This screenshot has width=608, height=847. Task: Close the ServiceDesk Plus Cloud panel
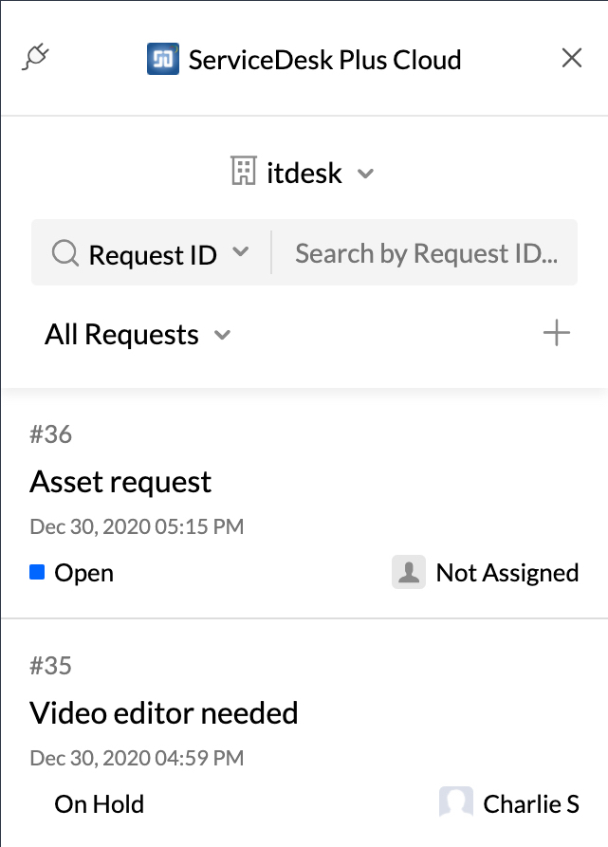571,58
